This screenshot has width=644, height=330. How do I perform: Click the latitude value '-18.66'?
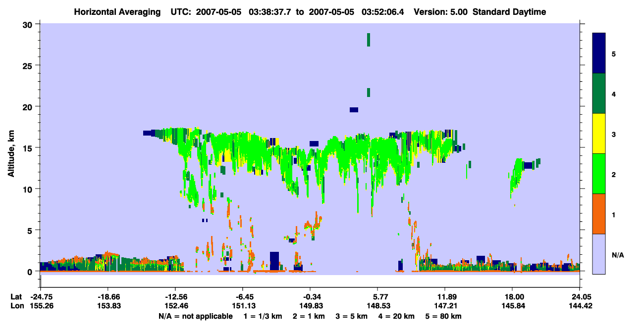point(107,296)
